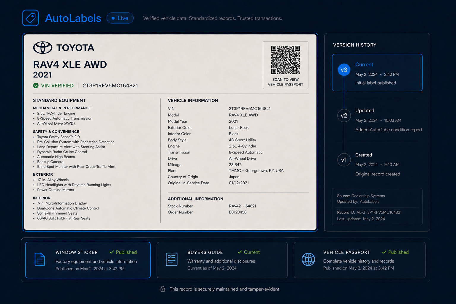Click "17-in. Alloy Wheels" list item

tap(53, 180)
